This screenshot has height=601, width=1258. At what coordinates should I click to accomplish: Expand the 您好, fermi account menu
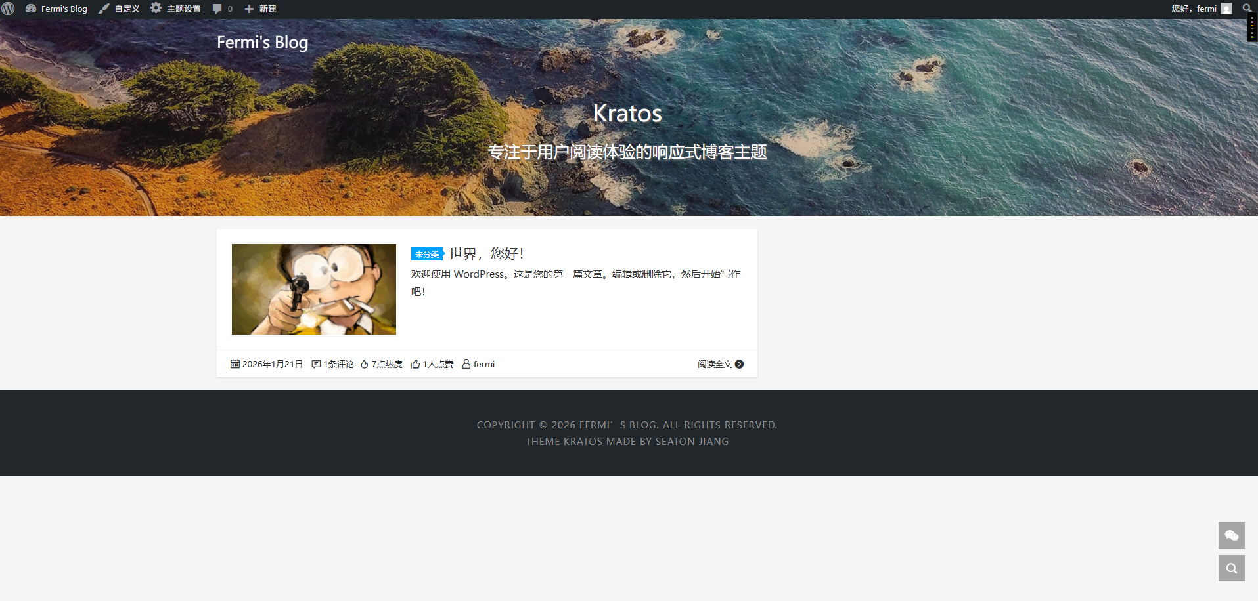[x=1194, y=9]
